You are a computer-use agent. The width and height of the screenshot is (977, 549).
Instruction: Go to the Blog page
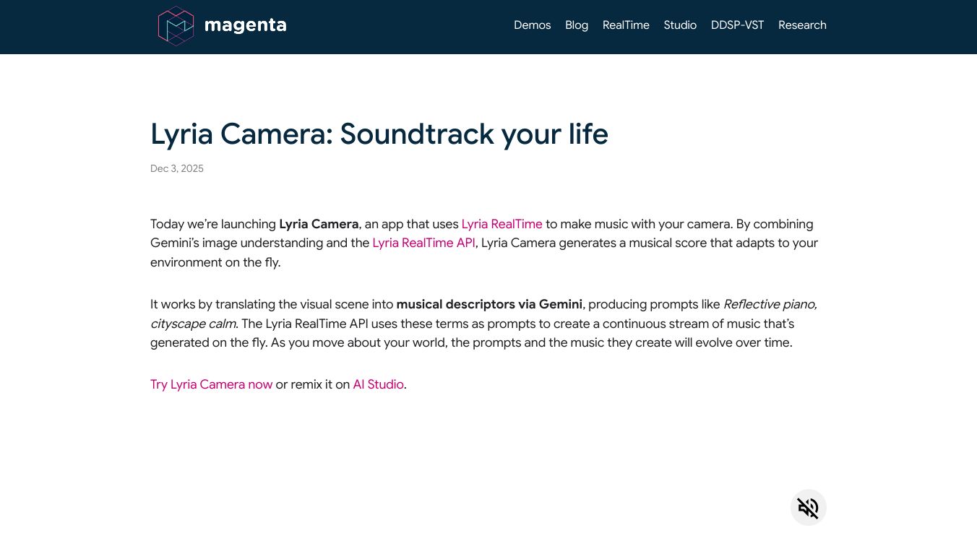pyautogui.click(x=577, y=25)
